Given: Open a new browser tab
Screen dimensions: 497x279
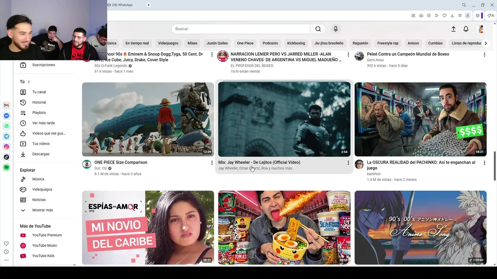Looking at the screenshot, I should point(148,5).
